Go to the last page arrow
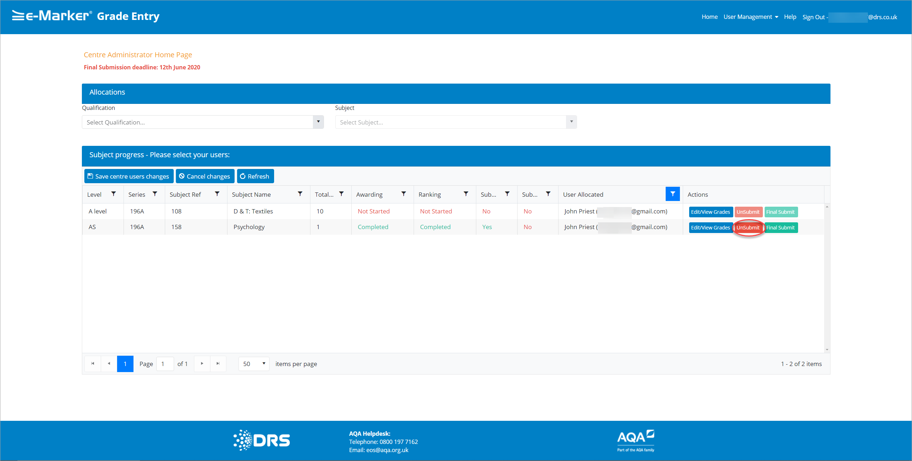 218,364
